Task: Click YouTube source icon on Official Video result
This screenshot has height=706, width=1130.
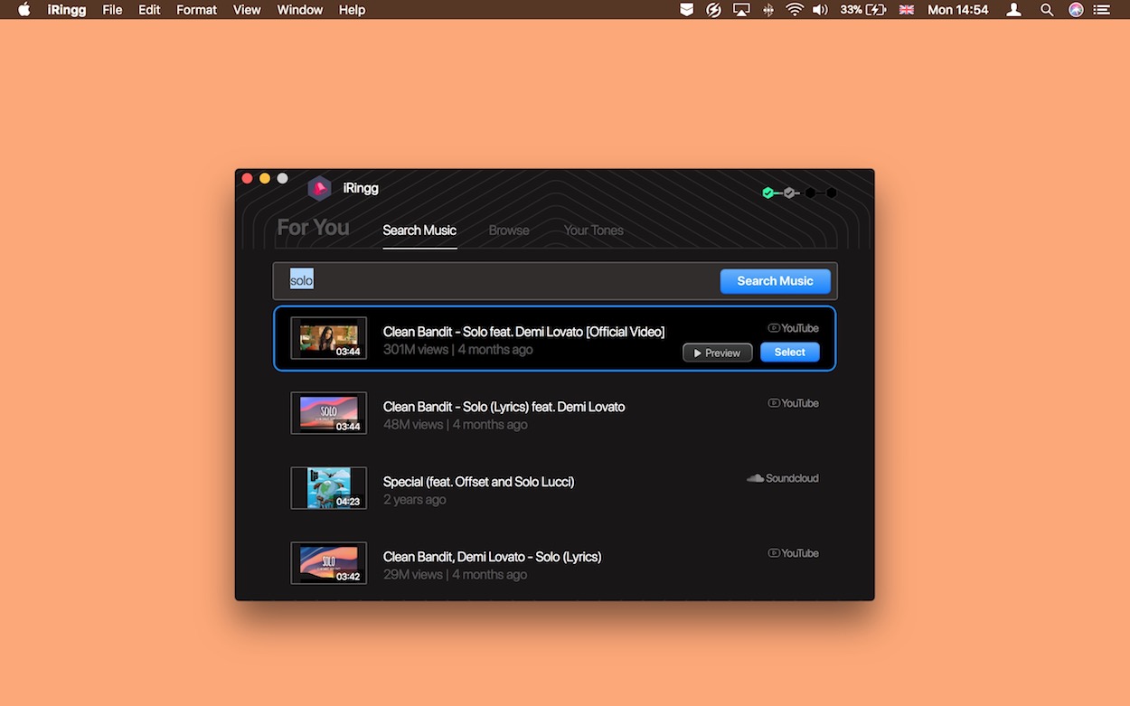Action: [774, 328]
